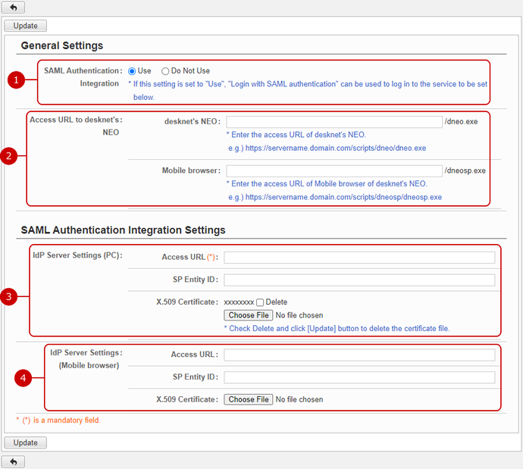Viewport: 523px width, 469px height.
Task: Click 'Check Delete and click [Update]' hint
Action: click(x=337, y=328)
